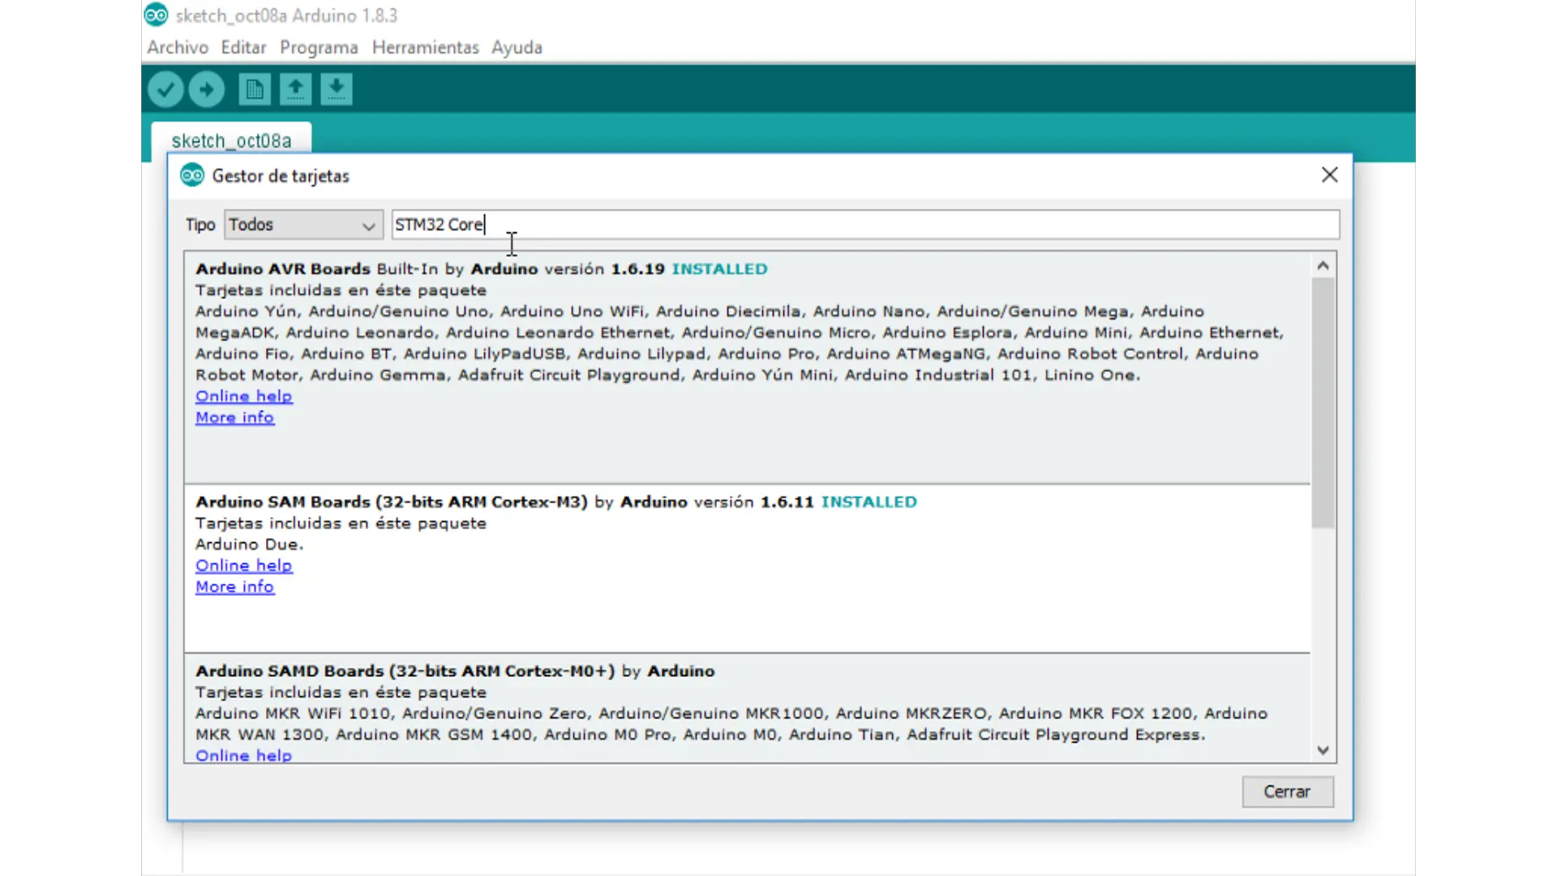Click the Tipo label
Viewport: 1557px width, 876px height.
pyautogui.click(x=200, y=225)
